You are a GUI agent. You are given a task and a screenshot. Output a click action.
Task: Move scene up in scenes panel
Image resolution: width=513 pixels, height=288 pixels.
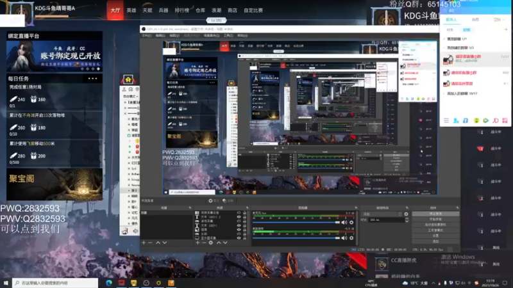(x=158, y=243)
